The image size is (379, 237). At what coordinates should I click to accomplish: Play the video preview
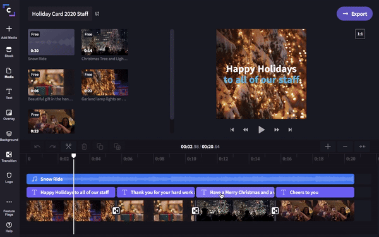[262, 130]
